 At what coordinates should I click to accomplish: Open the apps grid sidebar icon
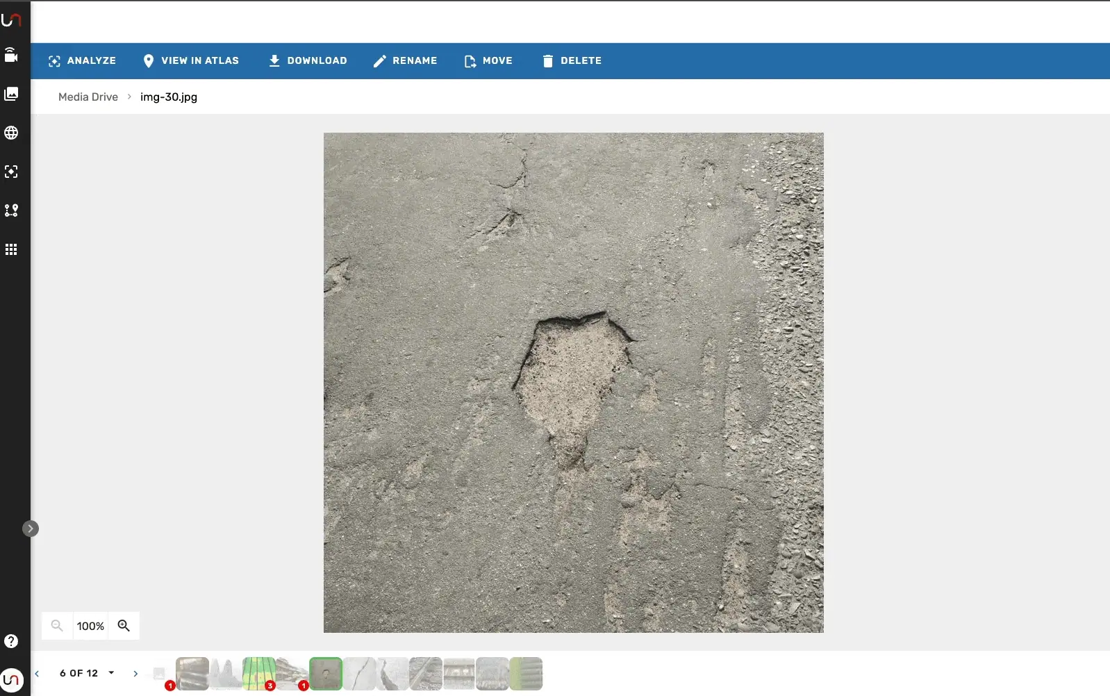(12, 249)
